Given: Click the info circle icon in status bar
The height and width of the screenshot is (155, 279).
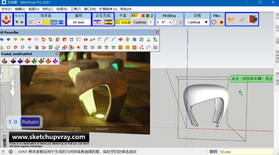Looking at the screenshot, I should tap(11, 152).
